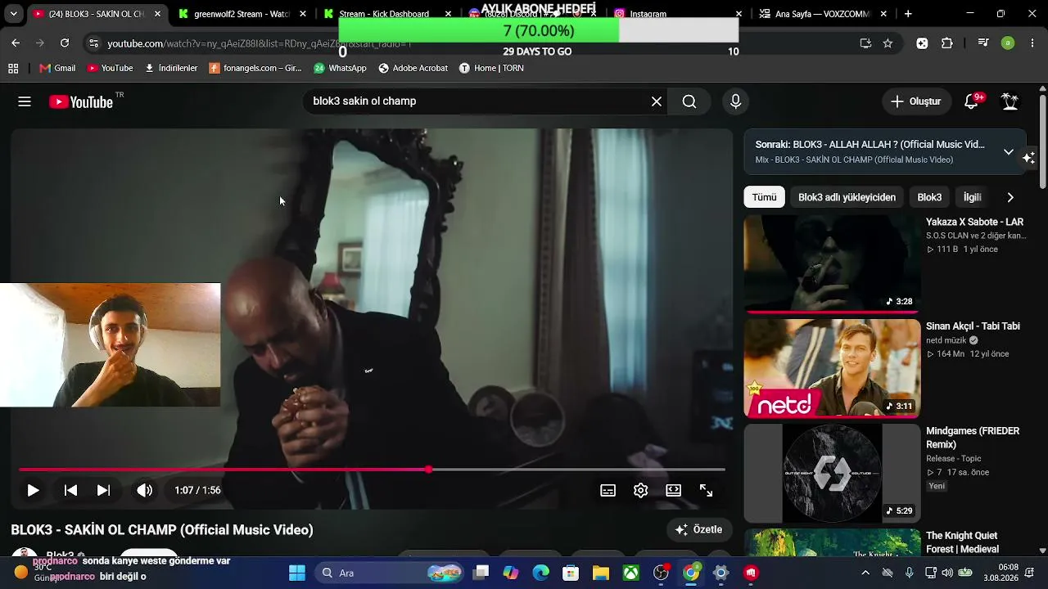Image resolution: width=1048 pixels, height=589 pixels.
Task: Open the 'Sinan Akçıl - Tabi Tabi' title
Action: point(973,326)
